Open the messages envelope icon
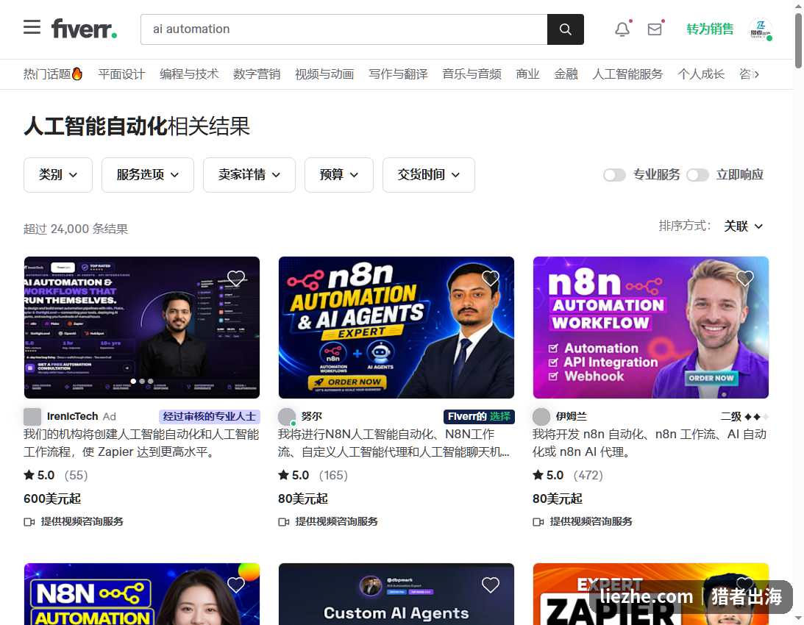 click(654, 29)
